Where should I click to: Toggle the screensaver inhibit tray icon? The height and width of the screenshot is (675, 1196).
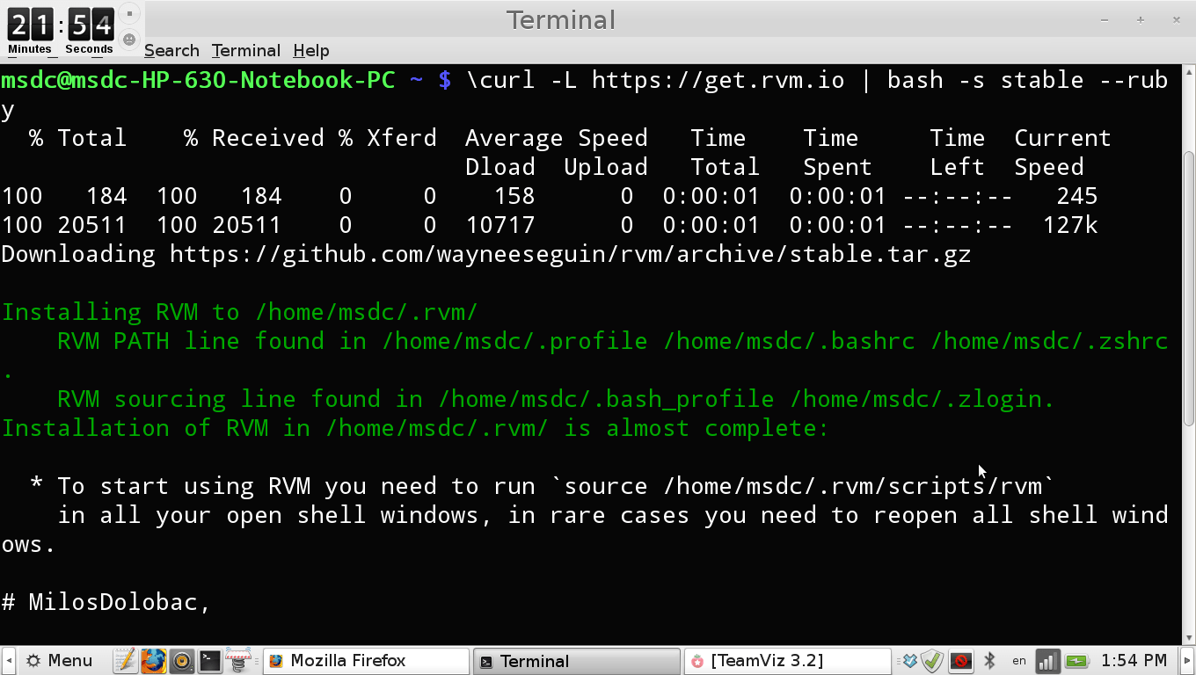coord(961,660)
